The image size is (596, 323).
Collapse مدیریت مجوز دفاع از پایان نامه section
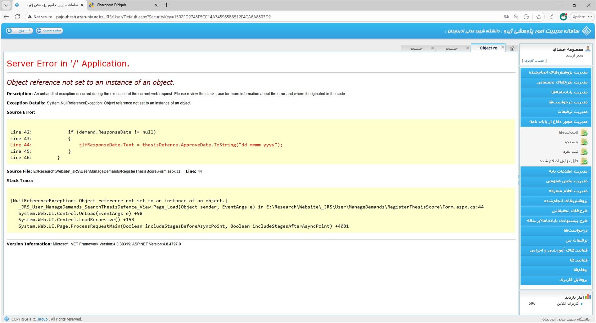(x=556, y=122)
